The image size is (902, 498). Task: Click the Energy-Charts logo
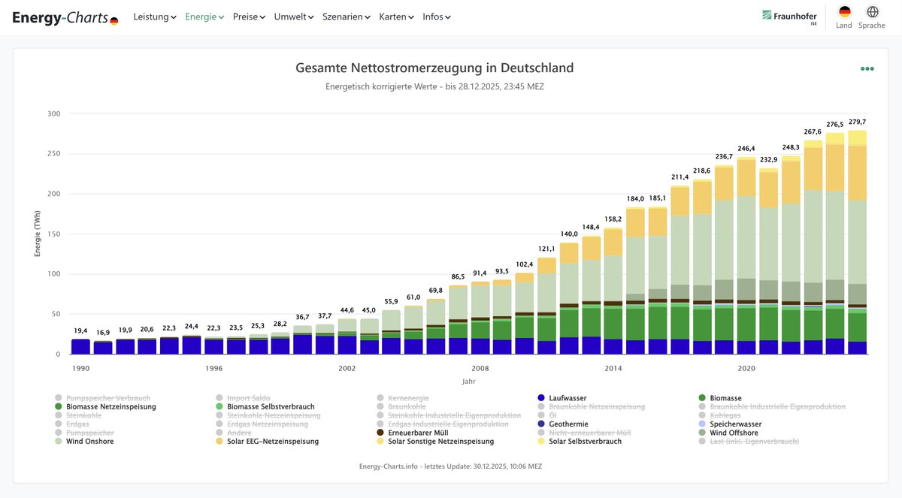click(59, 17)
